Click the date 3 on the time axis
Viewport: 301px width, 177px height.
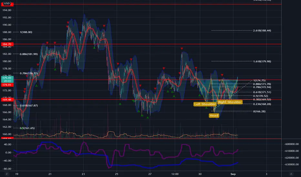[266, 174]
